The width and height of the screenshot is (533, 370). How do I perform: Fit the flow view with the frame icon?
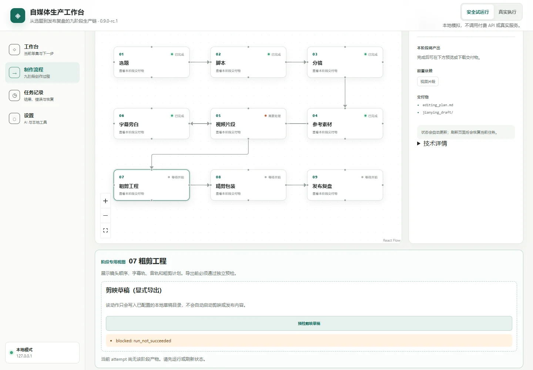pyautogui.click(x=105, y=230)
